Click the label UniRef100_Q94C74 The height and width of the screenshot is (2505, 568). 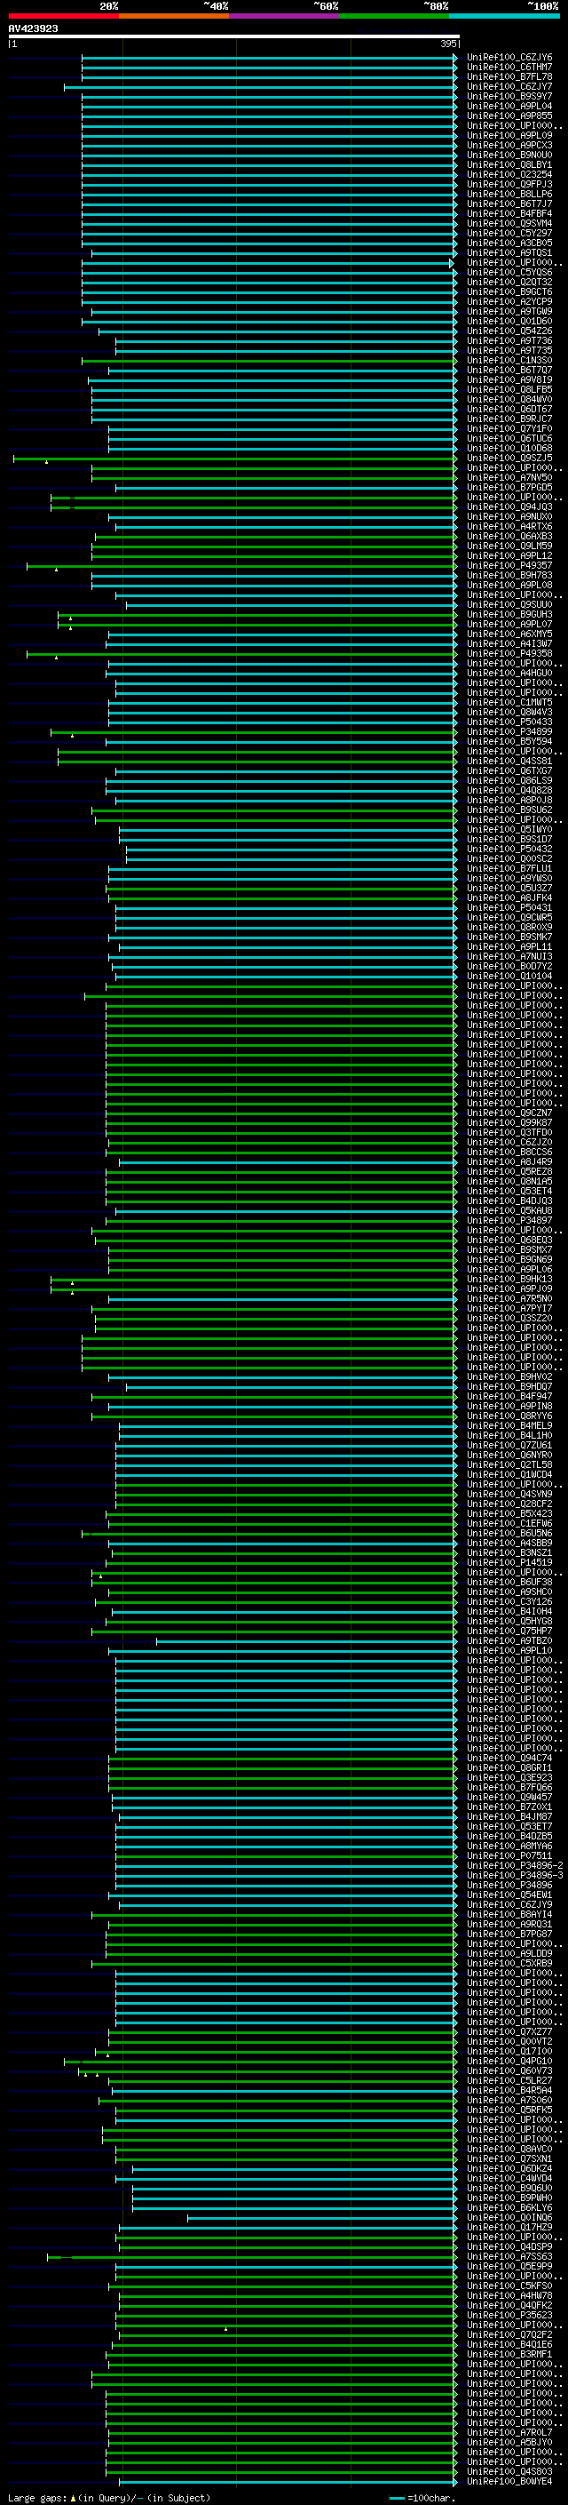(509, 1759)
